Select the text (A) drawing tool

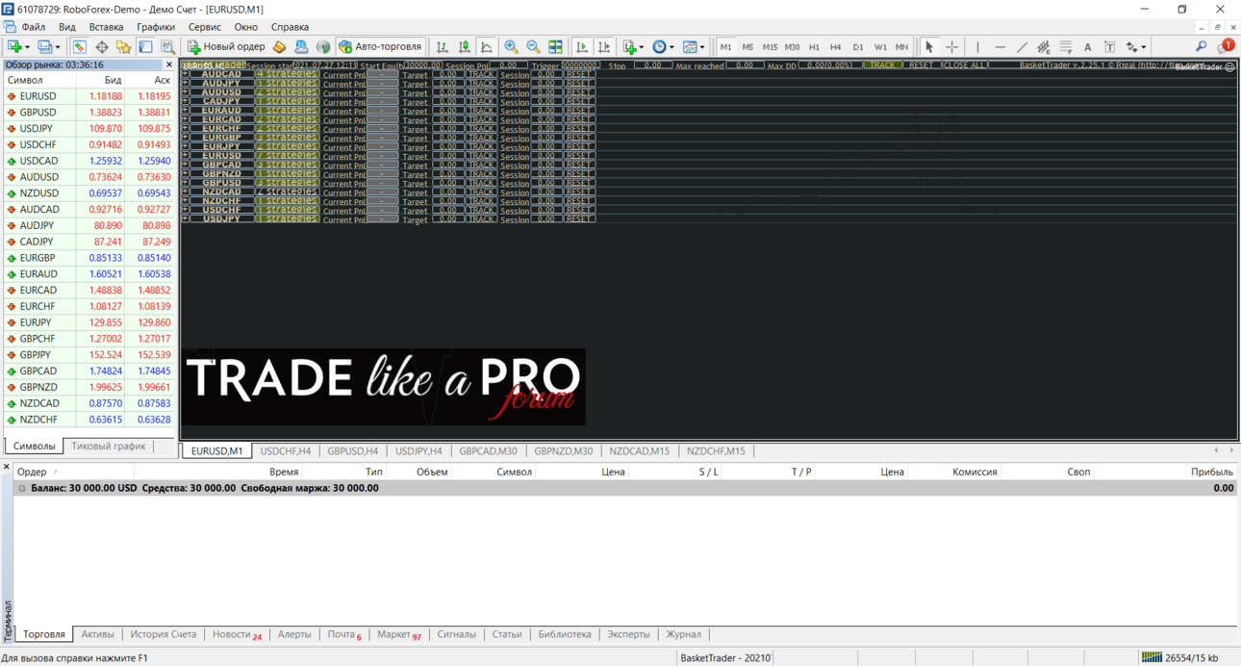coord(1088,46)
